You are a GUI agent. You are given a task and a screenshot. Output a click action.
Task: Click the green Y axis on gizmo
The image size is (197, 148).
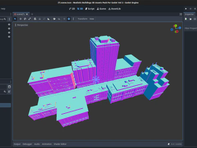click(x=176, y=25)
